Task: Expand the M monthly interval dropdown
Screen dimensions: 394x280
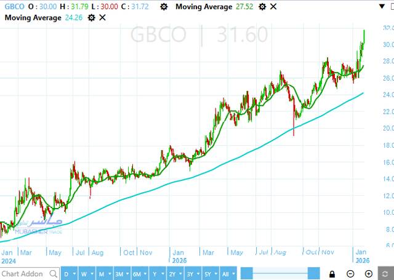Action: coord(105,273)
